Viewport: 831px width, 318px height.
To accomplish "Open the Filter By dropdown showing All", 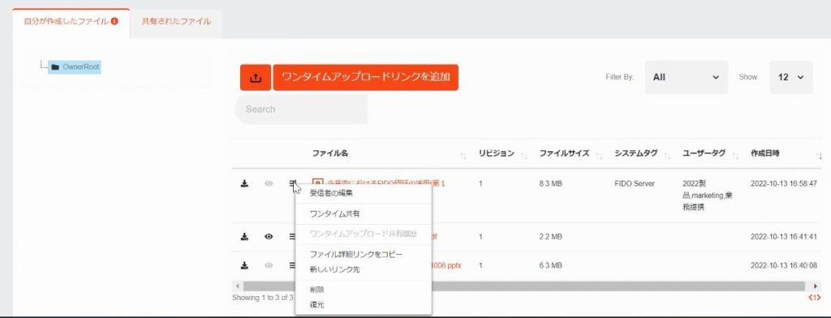I will click(x=687, y=77).
